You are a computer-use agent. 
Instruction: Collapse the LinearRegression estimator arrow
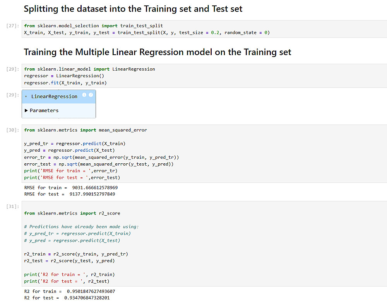(x=26, y=97)
